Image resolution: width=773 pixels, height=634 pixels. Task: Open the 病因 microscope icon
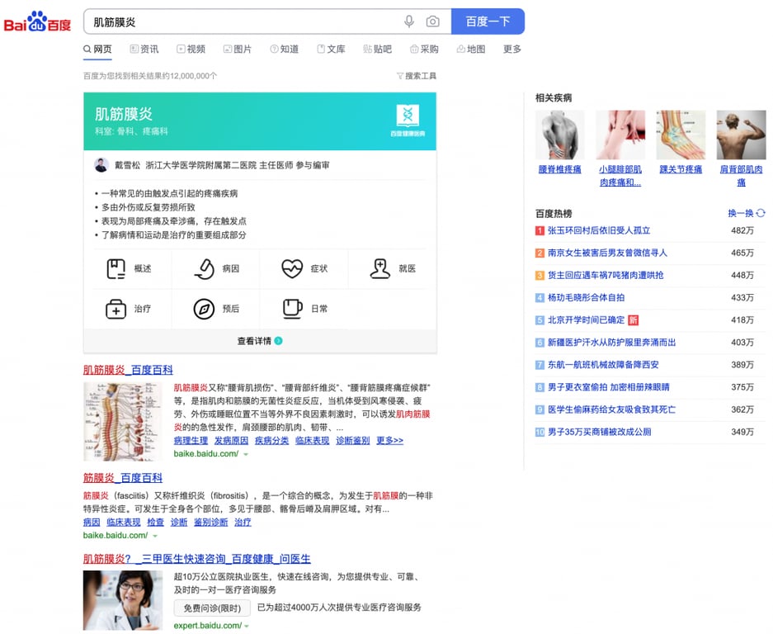[x=204, y=268]
